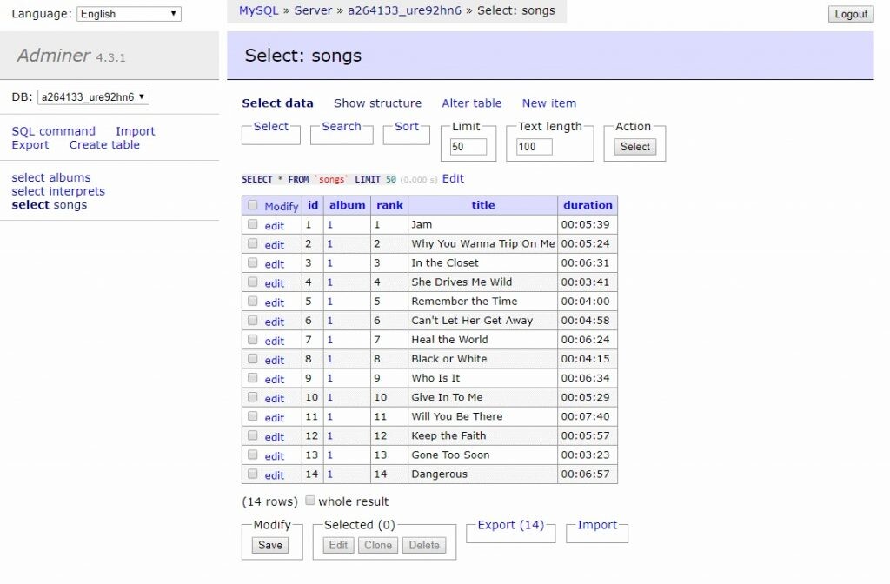This screenshot has width=890, height=584.
Task: Open the New item tab
Action: pos(548,103)
